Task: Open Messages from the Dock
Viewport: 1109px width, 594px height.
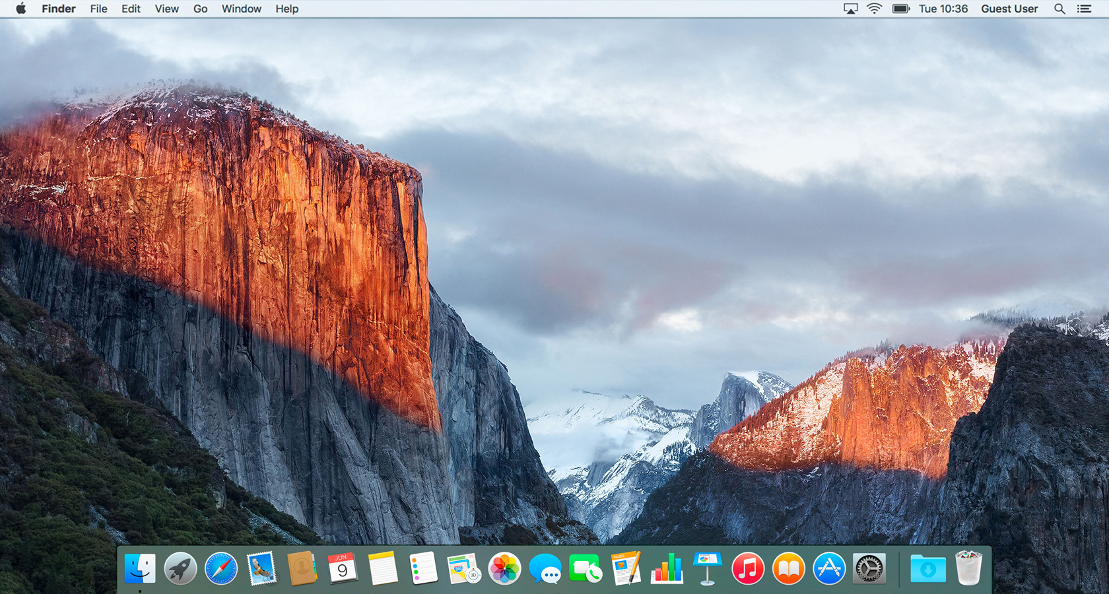Action: click(x=545, y=569)
